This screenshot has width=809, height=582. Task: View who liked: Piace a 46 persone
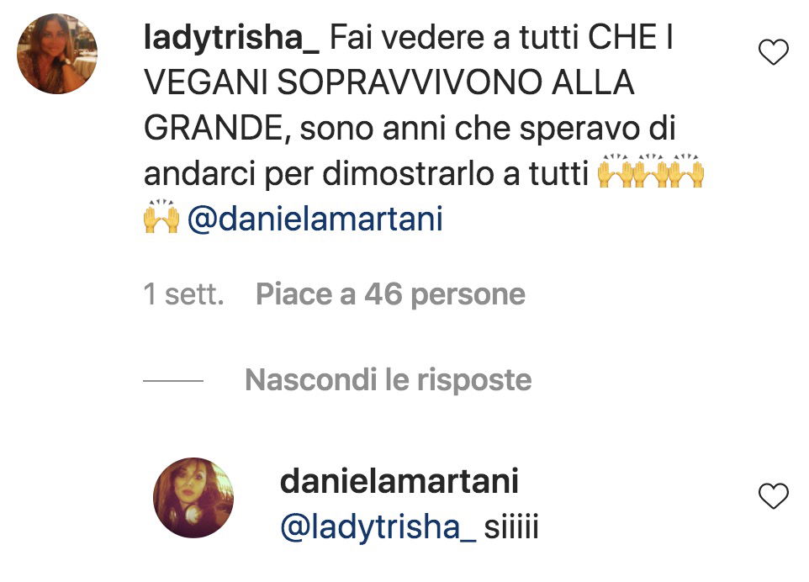click(x=390, y=294)
